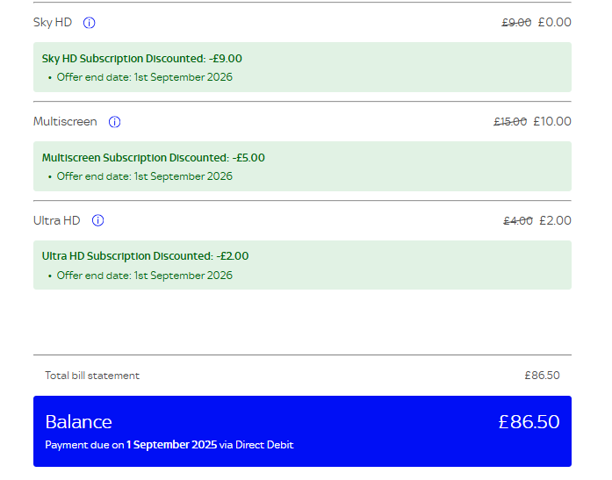Click Sky HD Subscription Discounted banner

(x=302, y=67)
